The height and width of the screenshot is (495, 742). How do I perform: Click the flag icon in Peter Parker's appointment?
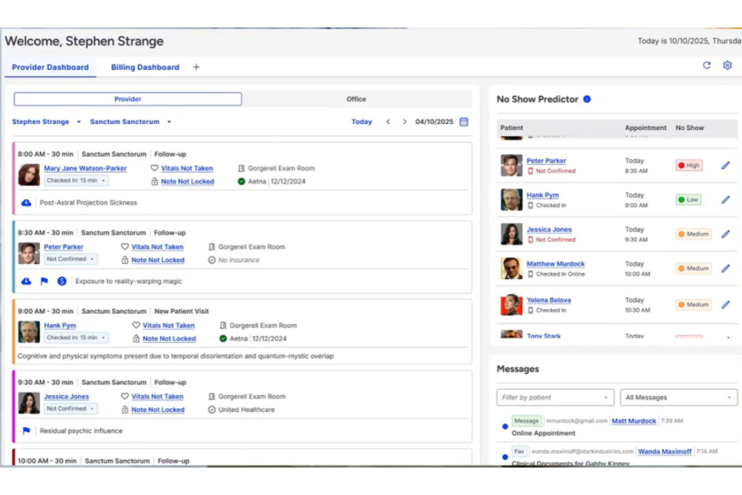point(44,281)
